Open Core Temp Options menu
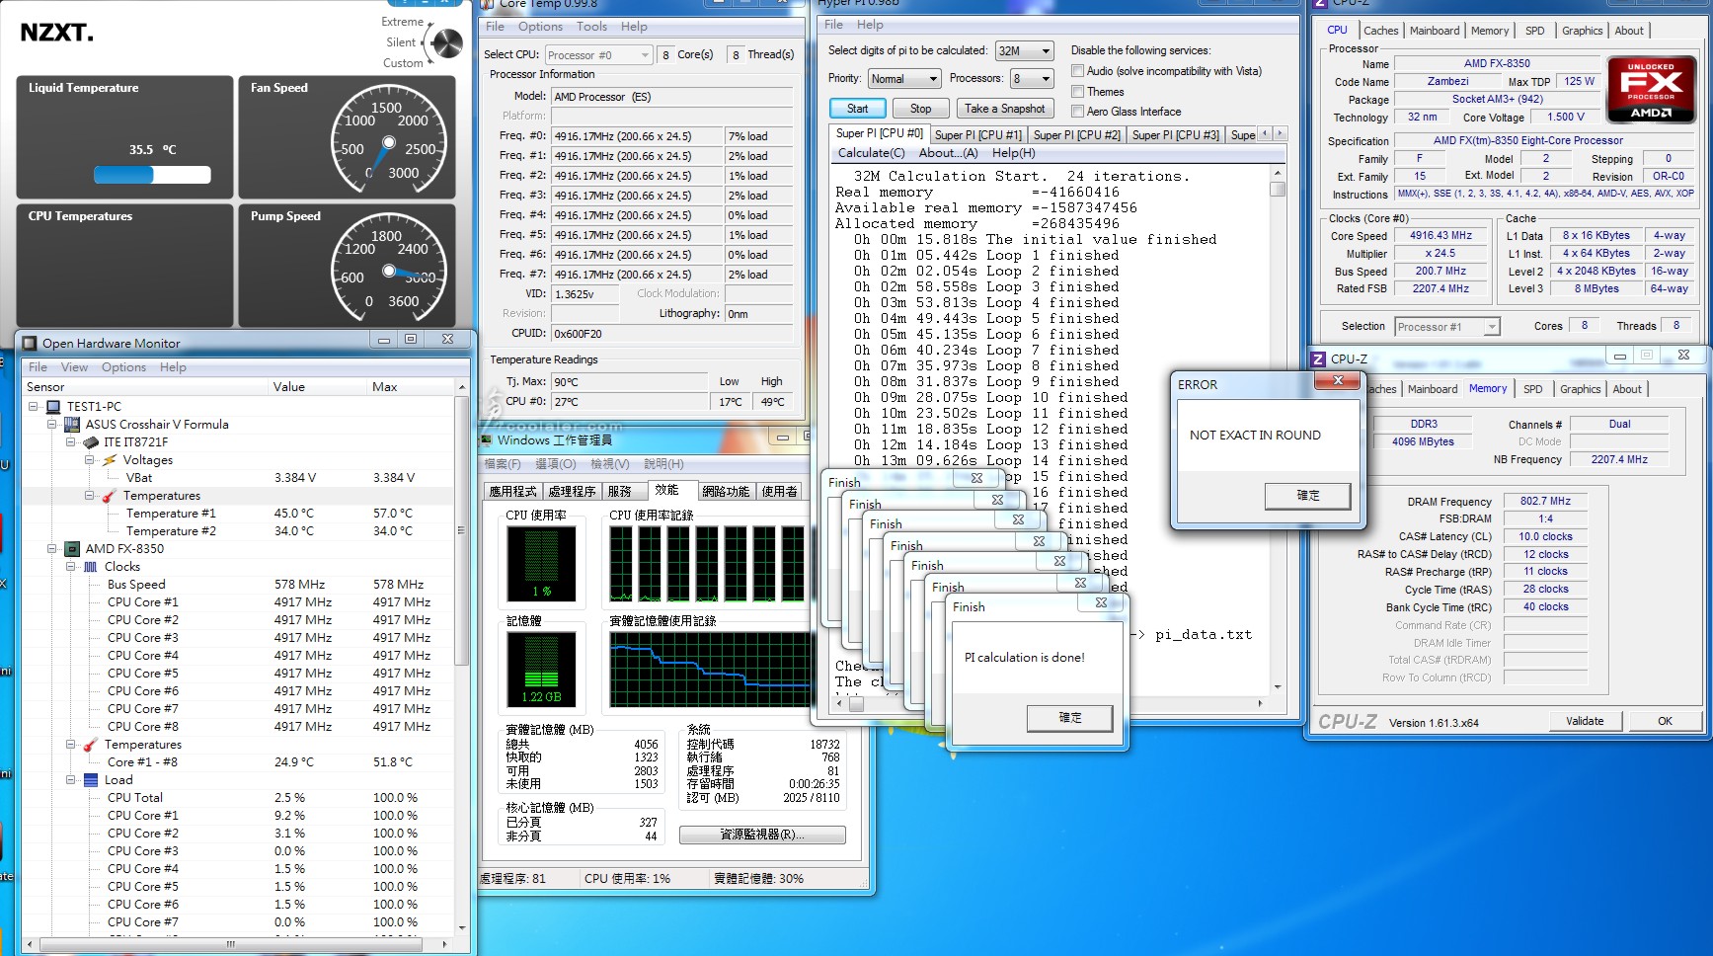 pos(540,27)
